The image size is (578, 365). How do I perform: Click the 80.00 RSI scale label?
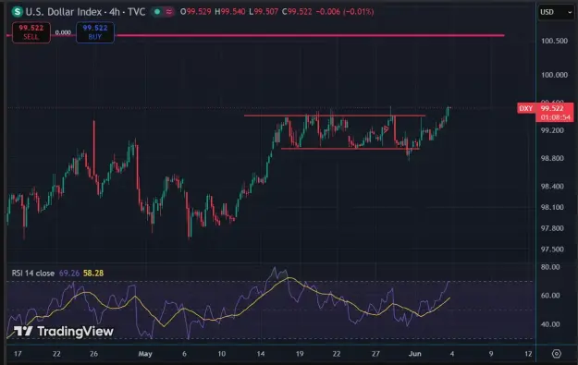[x=550, y=267]
